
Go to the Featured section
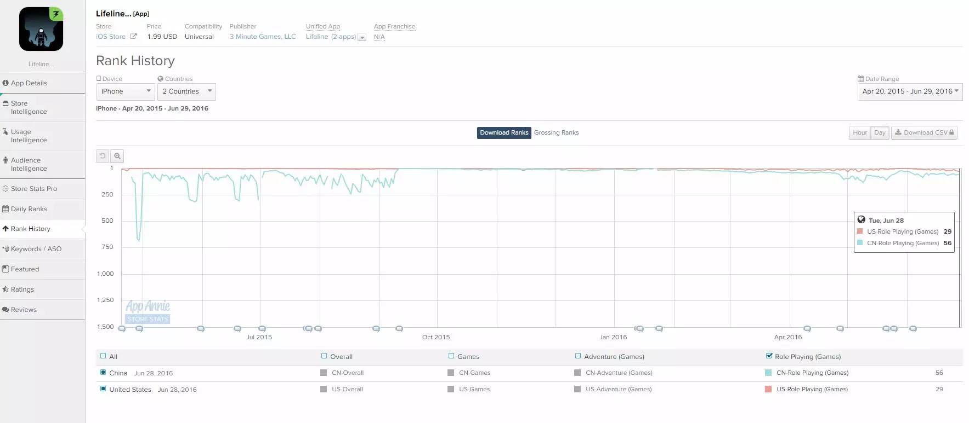pos(42,269)
